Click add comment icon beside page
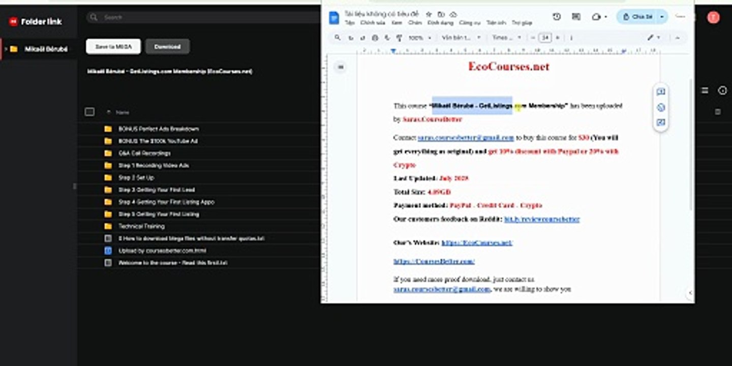 [661, 92]
